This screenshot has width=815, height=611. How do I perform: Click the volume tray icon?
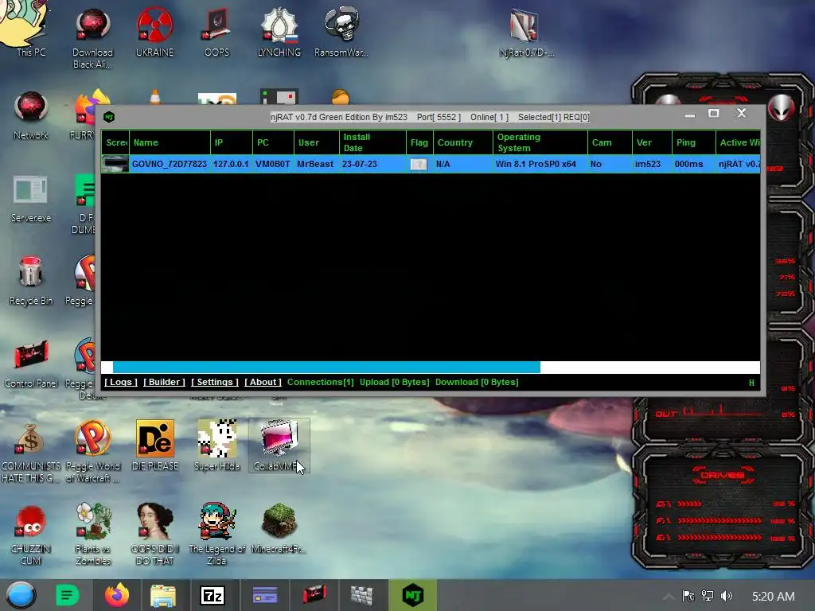727,596
